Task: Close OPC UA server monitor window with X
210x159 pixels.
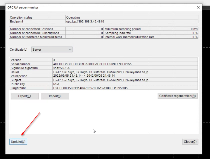Action: point(198,7)
